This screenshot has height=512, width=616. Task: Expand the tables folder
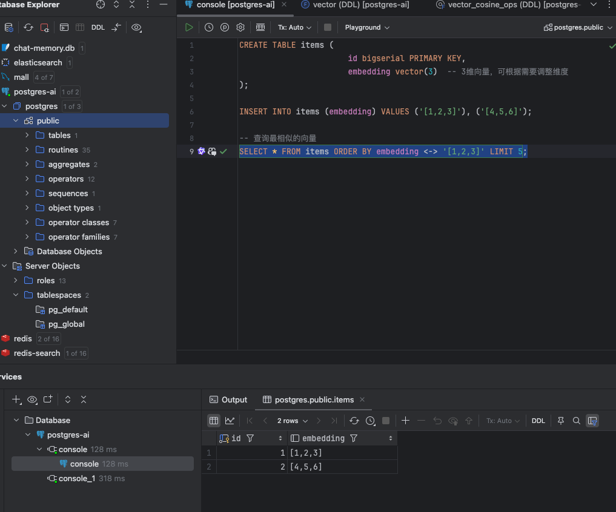pos(27,135)
